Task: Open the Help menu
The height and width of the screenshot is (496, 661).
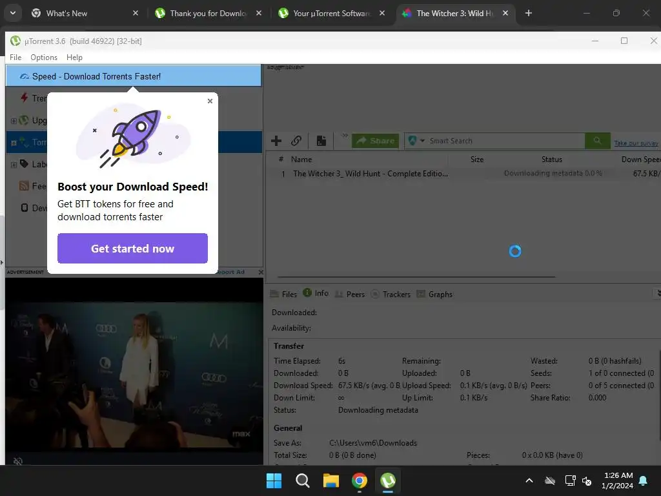Action: 74,57
